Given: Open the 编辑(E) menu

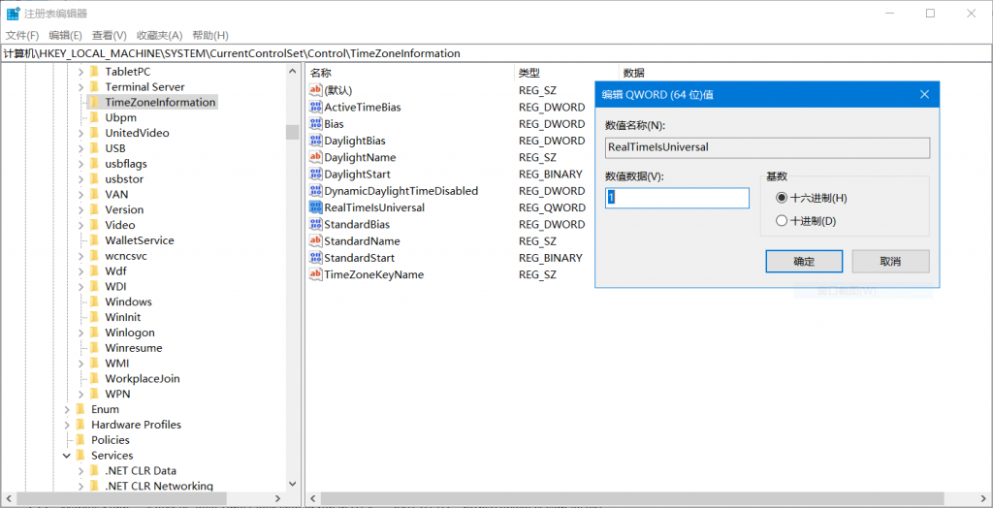Looking at the screenshot, I should 66,36.
